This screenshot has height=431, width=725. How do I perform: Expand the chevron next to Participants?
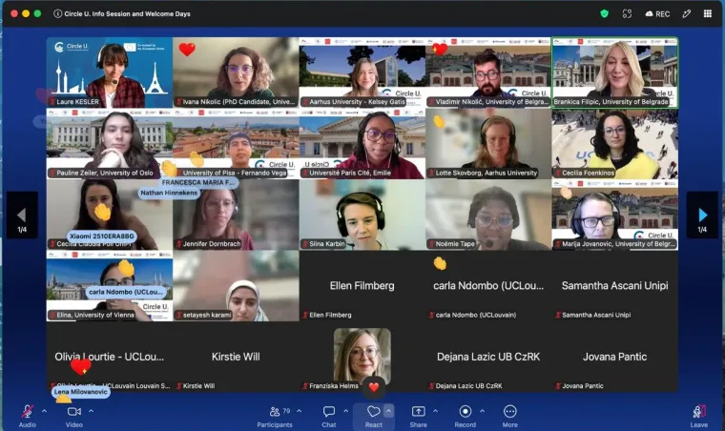click(300, 411)
